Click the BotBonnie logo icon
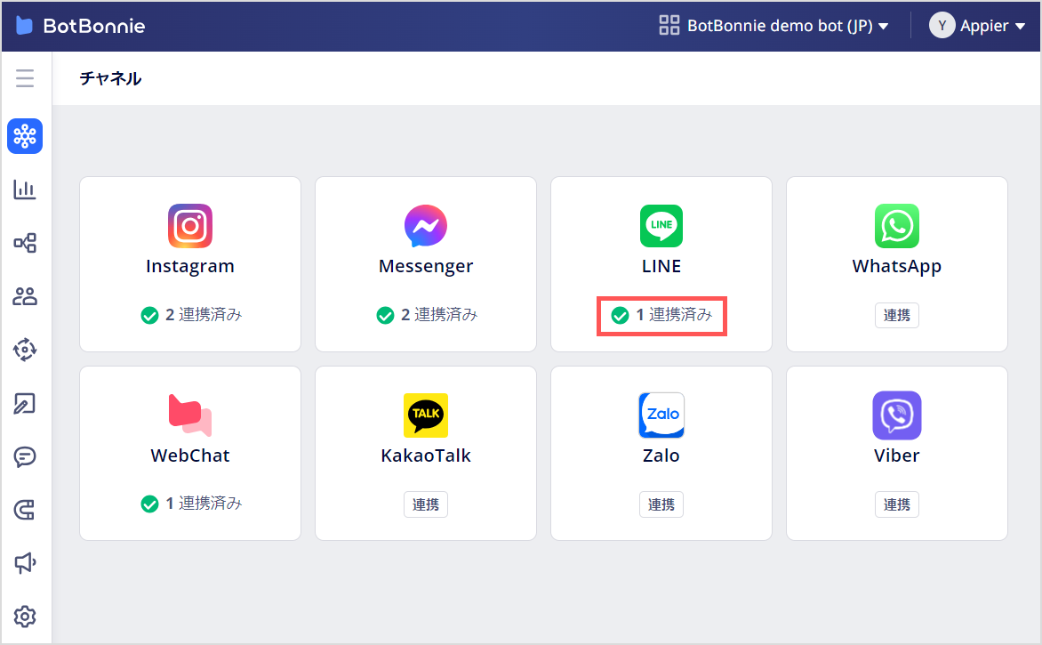 pyautogui.click(x=25, y=26)
